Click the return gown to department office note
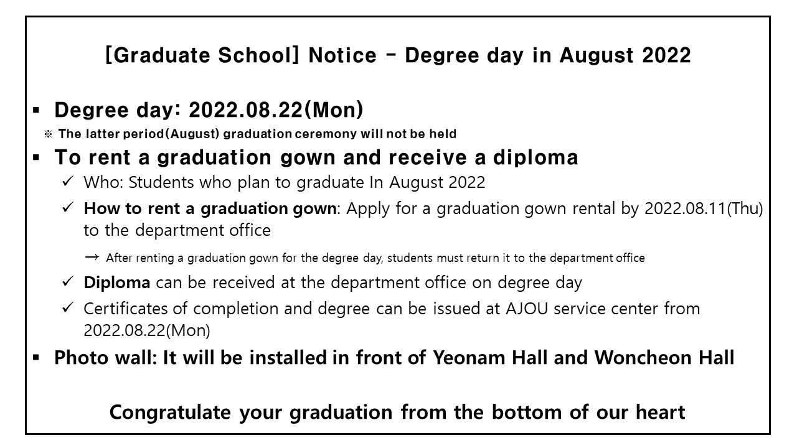The height and width of the screenshot is (448, 797). click(x=375, y=258)
